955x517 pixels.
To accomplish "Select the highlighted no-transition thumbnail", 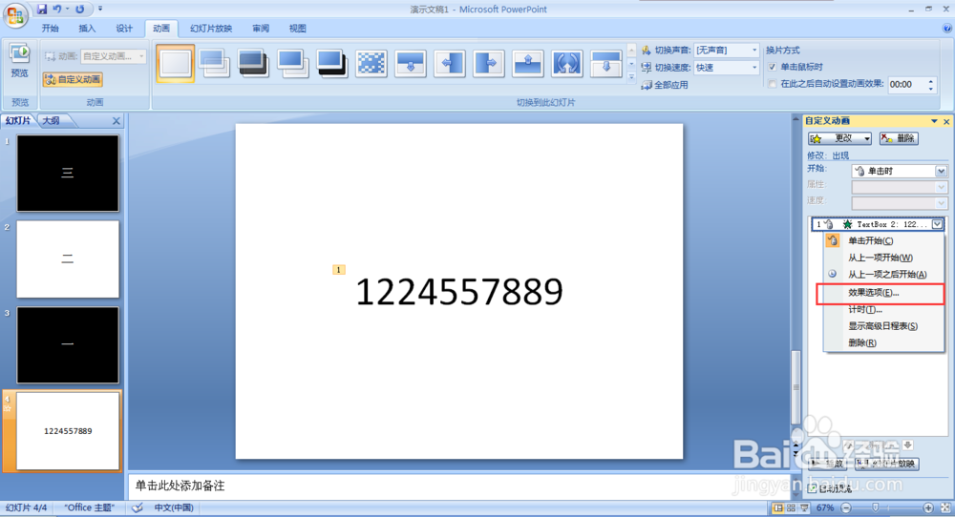I will pyautogui.click(x=176, y=63).
